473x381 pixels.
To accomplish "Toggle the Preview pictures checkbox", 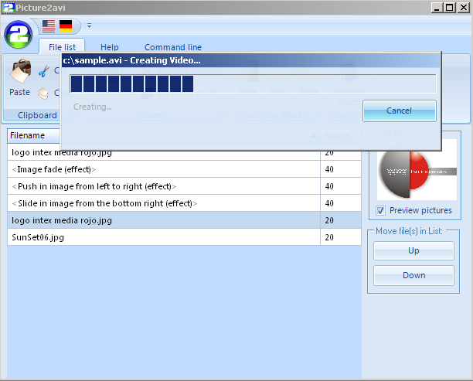I will click(380, 210).
